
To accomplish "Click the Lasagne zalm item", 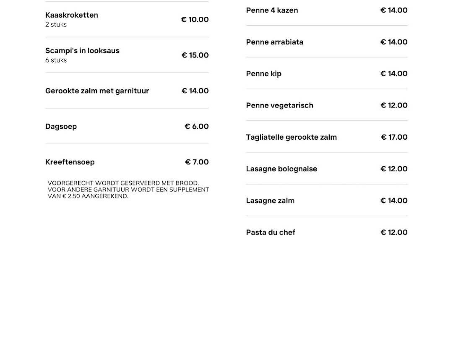I will 270,201.
